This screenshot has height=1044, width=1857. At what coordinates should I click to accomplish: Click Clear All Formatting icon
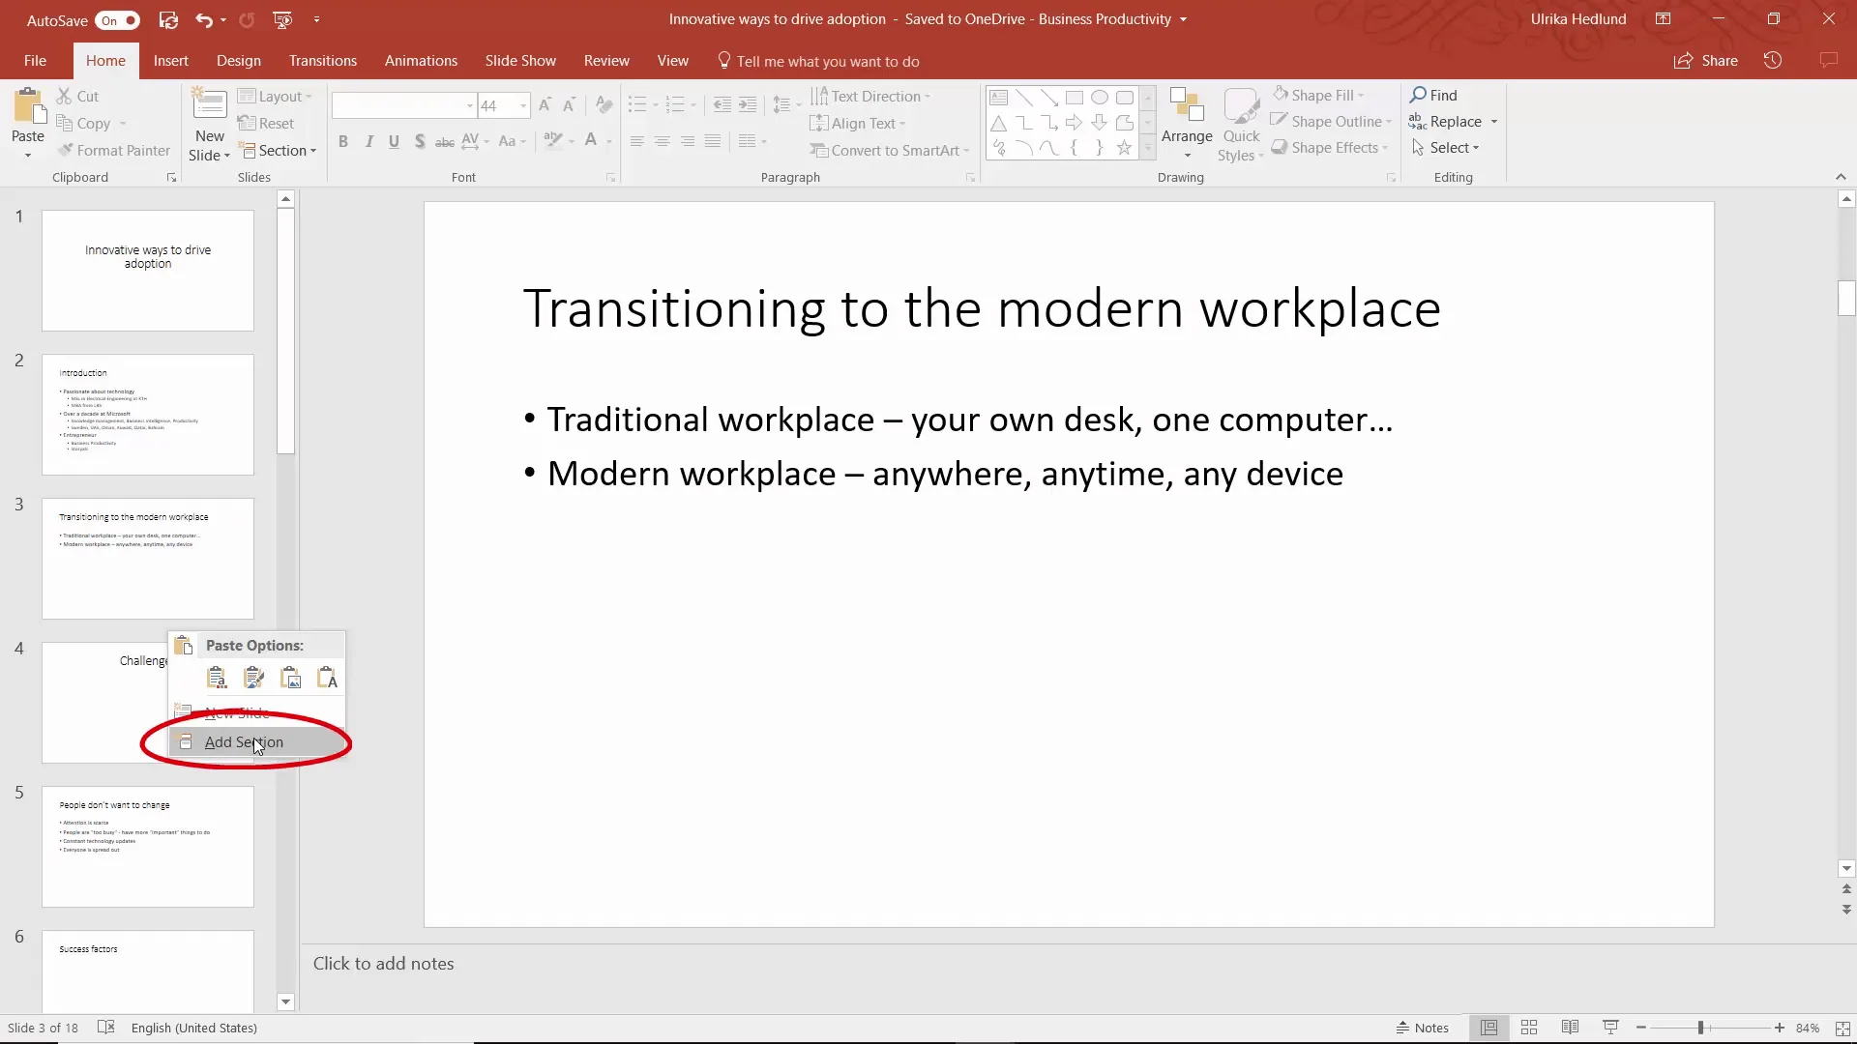[604, 105]
